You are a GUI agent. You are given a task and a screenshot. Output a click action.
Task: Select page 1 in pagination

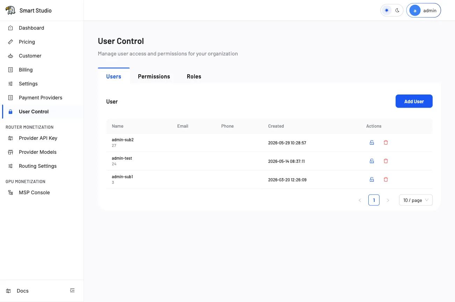click(374, 200)
